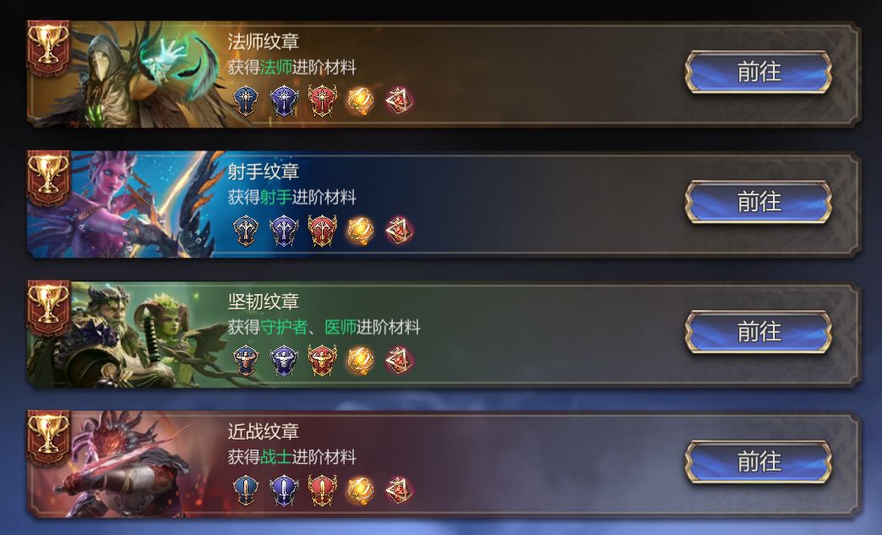Screen dimensions: 882x535
Task: Select the purple shield emblem under 射手纹章
Action: [284, 231]
